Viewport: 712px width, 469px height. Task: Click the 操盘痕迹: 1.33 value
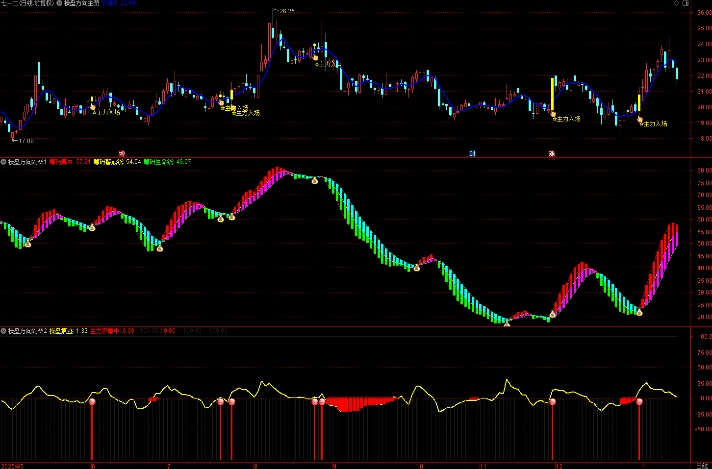click(x=69, y=331)
